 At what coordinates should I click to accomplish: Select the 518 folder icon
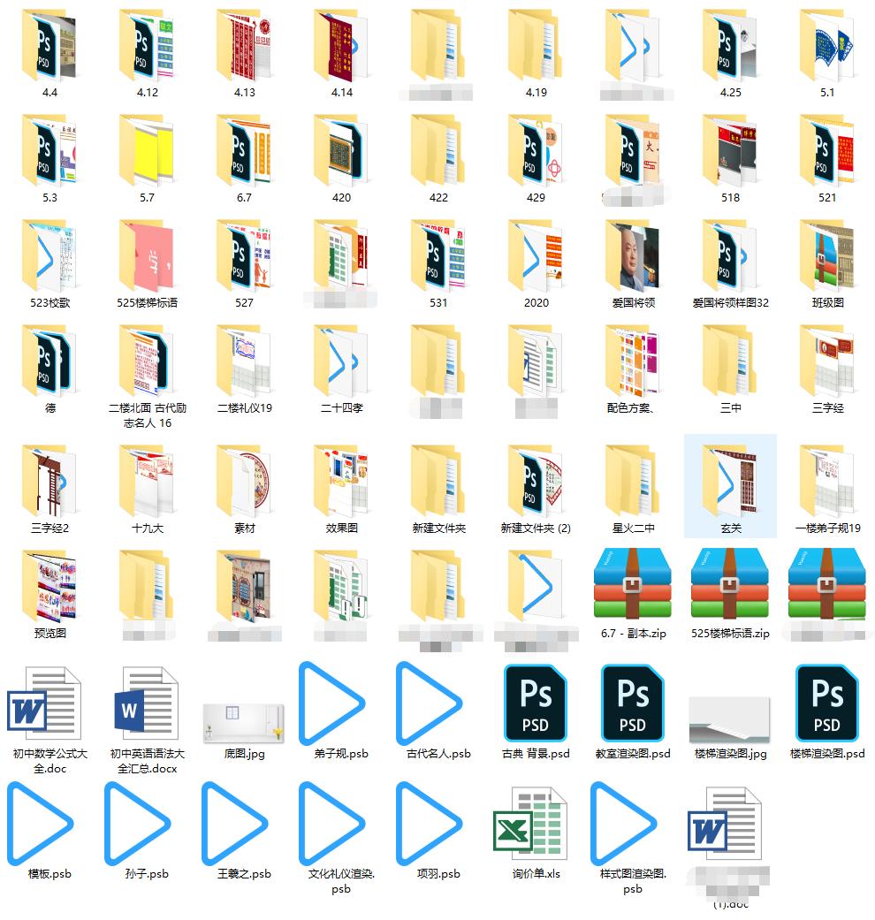click(x=730, y=151)
